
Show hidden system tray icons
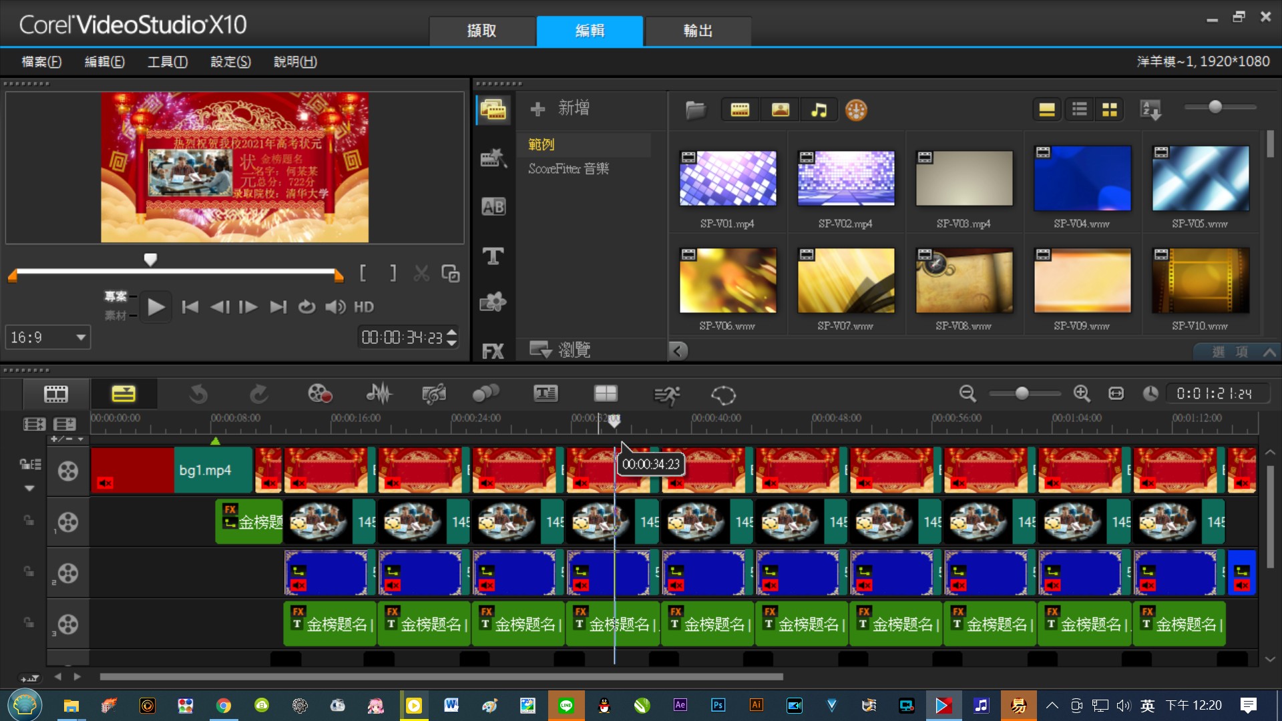click(1052, 706)
